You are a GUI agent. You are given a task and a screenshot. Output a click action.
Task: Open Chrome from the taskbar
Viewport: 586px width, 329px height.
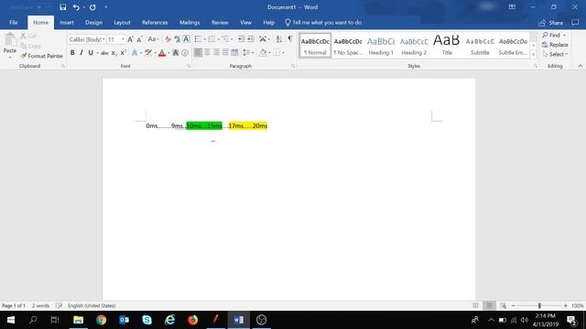click(101, 320)
